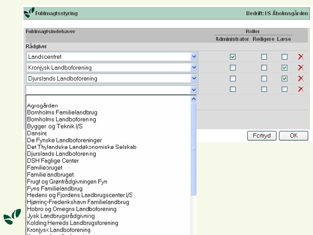Image resolution: width=313 pixels, height=235 pixels.
Task: Uncheck Administrator for Landscentret
Action: (233, 57)
